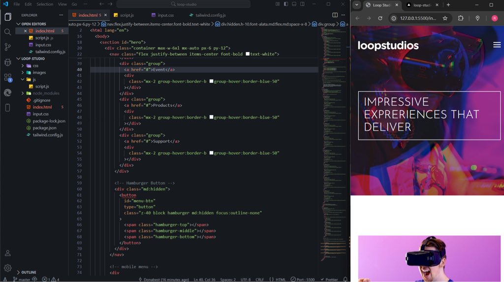The height and width of the screenshot is (282, 504).
Task: Reload the browser page
Action: click(380, 18)
